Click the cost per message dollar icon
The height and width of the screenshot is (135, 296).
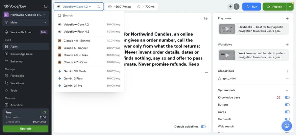tap(110, 7)
